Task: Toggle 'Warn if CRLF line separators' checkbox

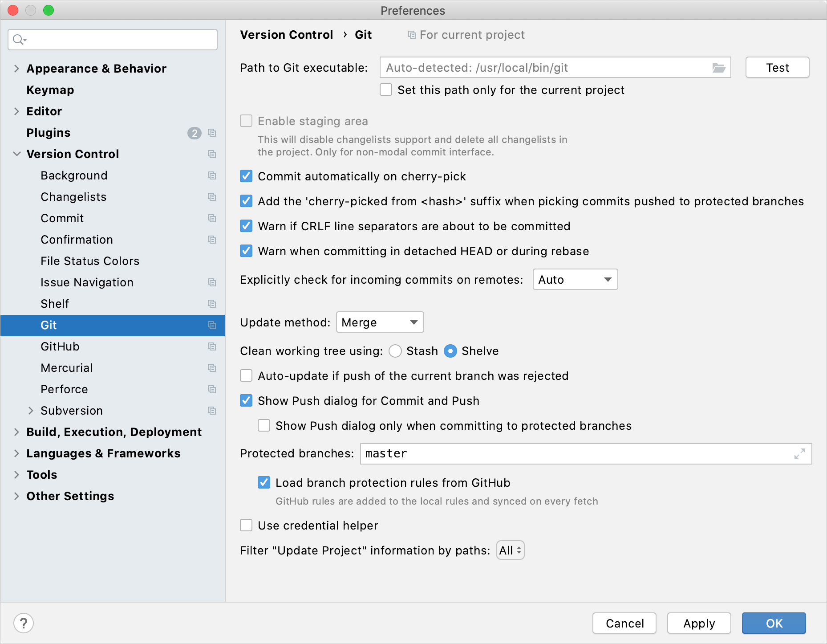Action: (246, 226)
